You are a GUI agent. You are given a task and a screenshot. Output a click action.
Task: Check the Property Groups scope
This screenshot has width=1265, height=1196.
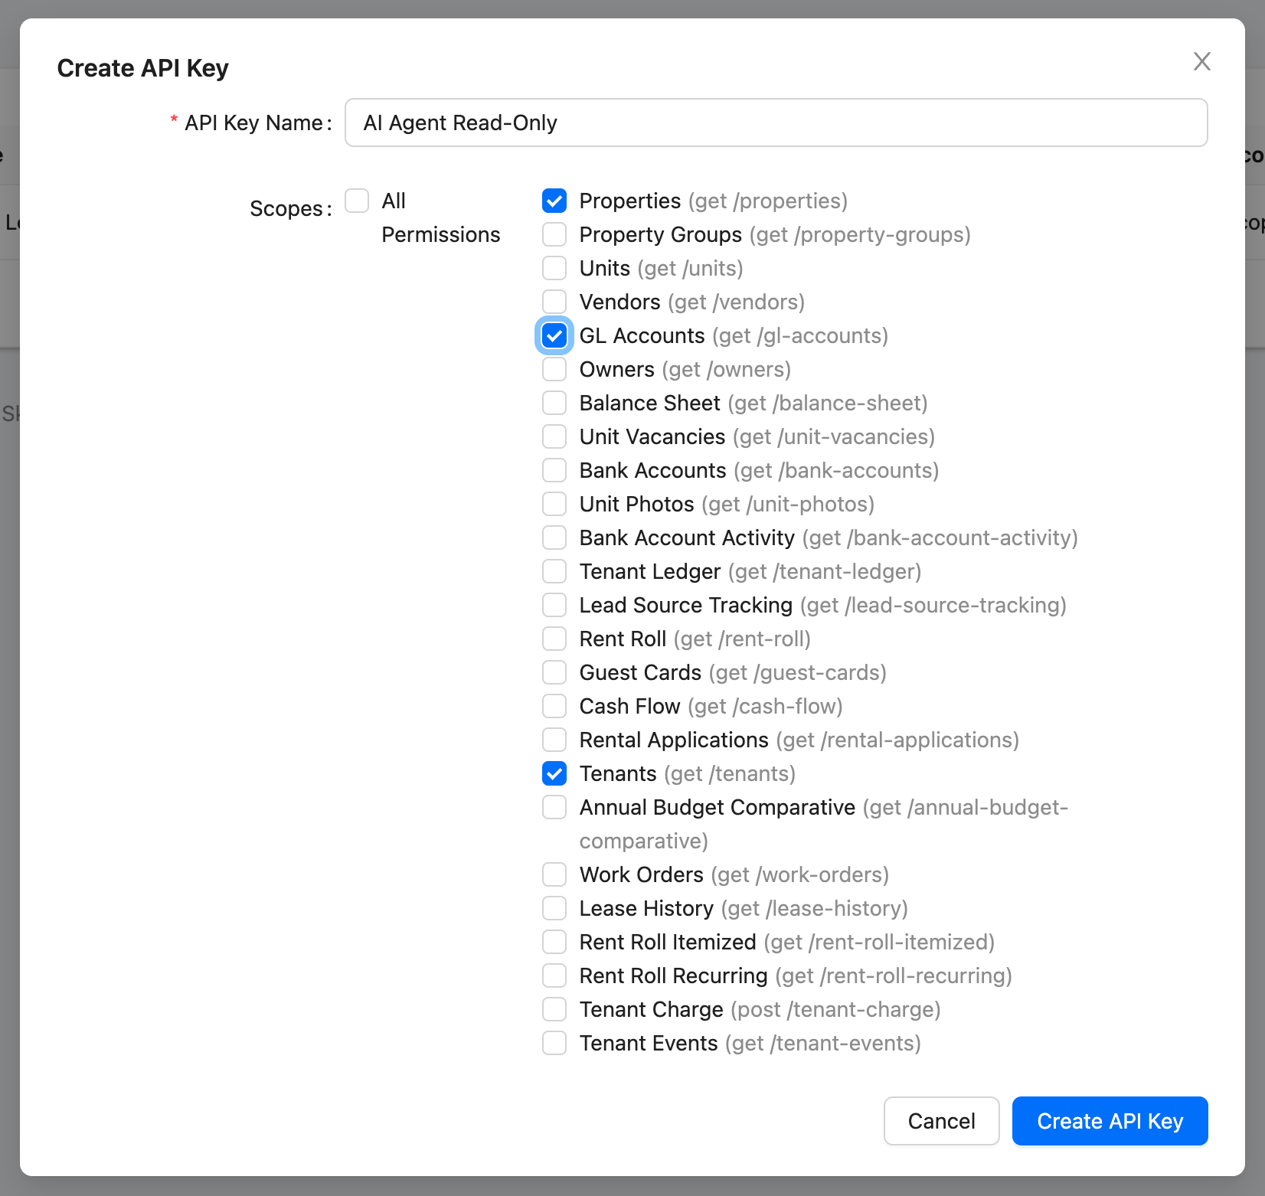554,234
